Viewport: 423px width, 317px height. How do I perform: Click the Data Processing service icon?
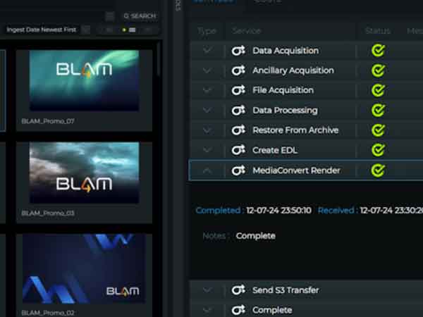[238, 111]
